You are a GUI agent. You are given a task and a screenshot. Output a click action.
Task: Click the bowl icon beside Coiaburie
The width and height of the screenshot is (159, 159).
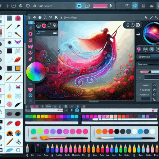(154, 89)
